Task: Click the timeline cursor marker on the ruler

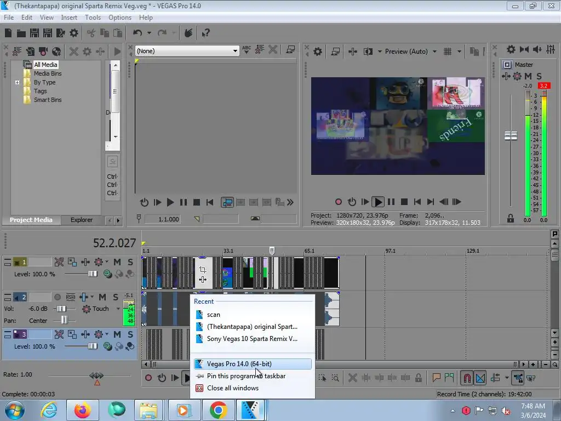Action: pos(272,250)
